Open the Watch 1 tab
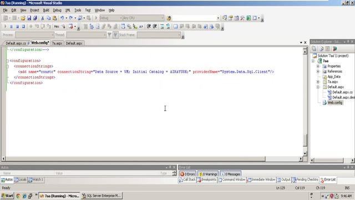 click(35, 179)
